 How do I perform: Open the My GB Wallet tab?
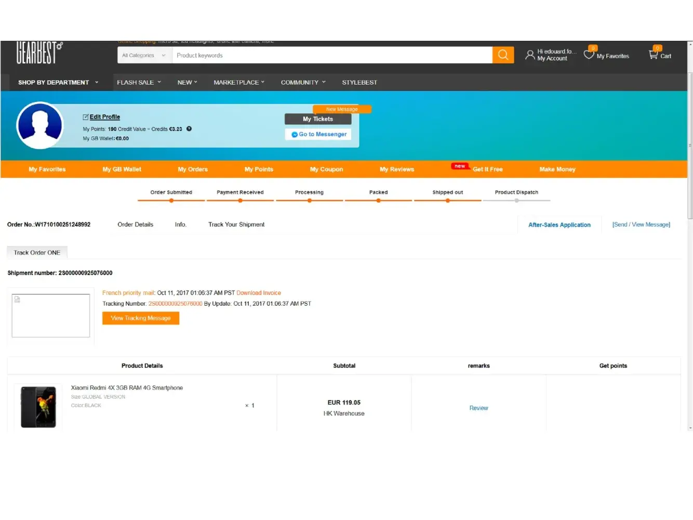[x=122, y=170]
